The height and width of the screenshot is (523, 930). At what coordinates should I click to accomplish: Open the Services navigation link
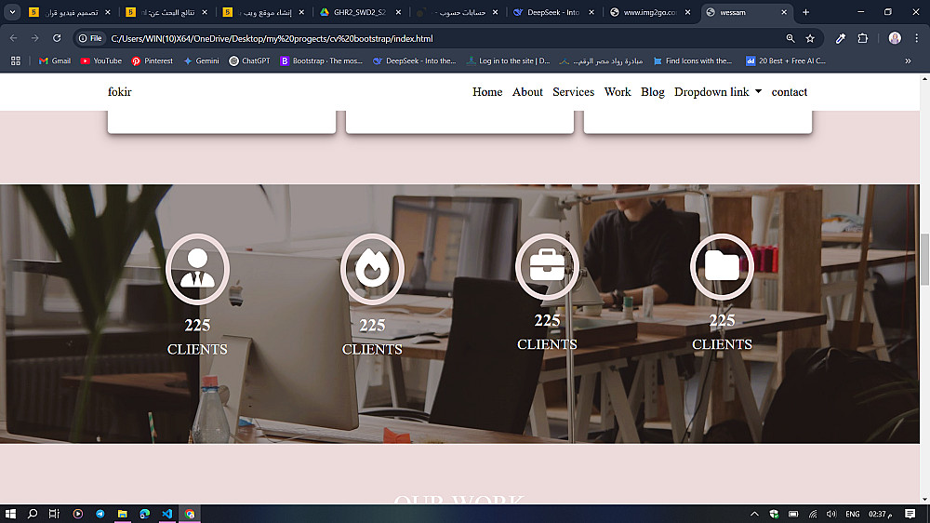pos(574,92)
